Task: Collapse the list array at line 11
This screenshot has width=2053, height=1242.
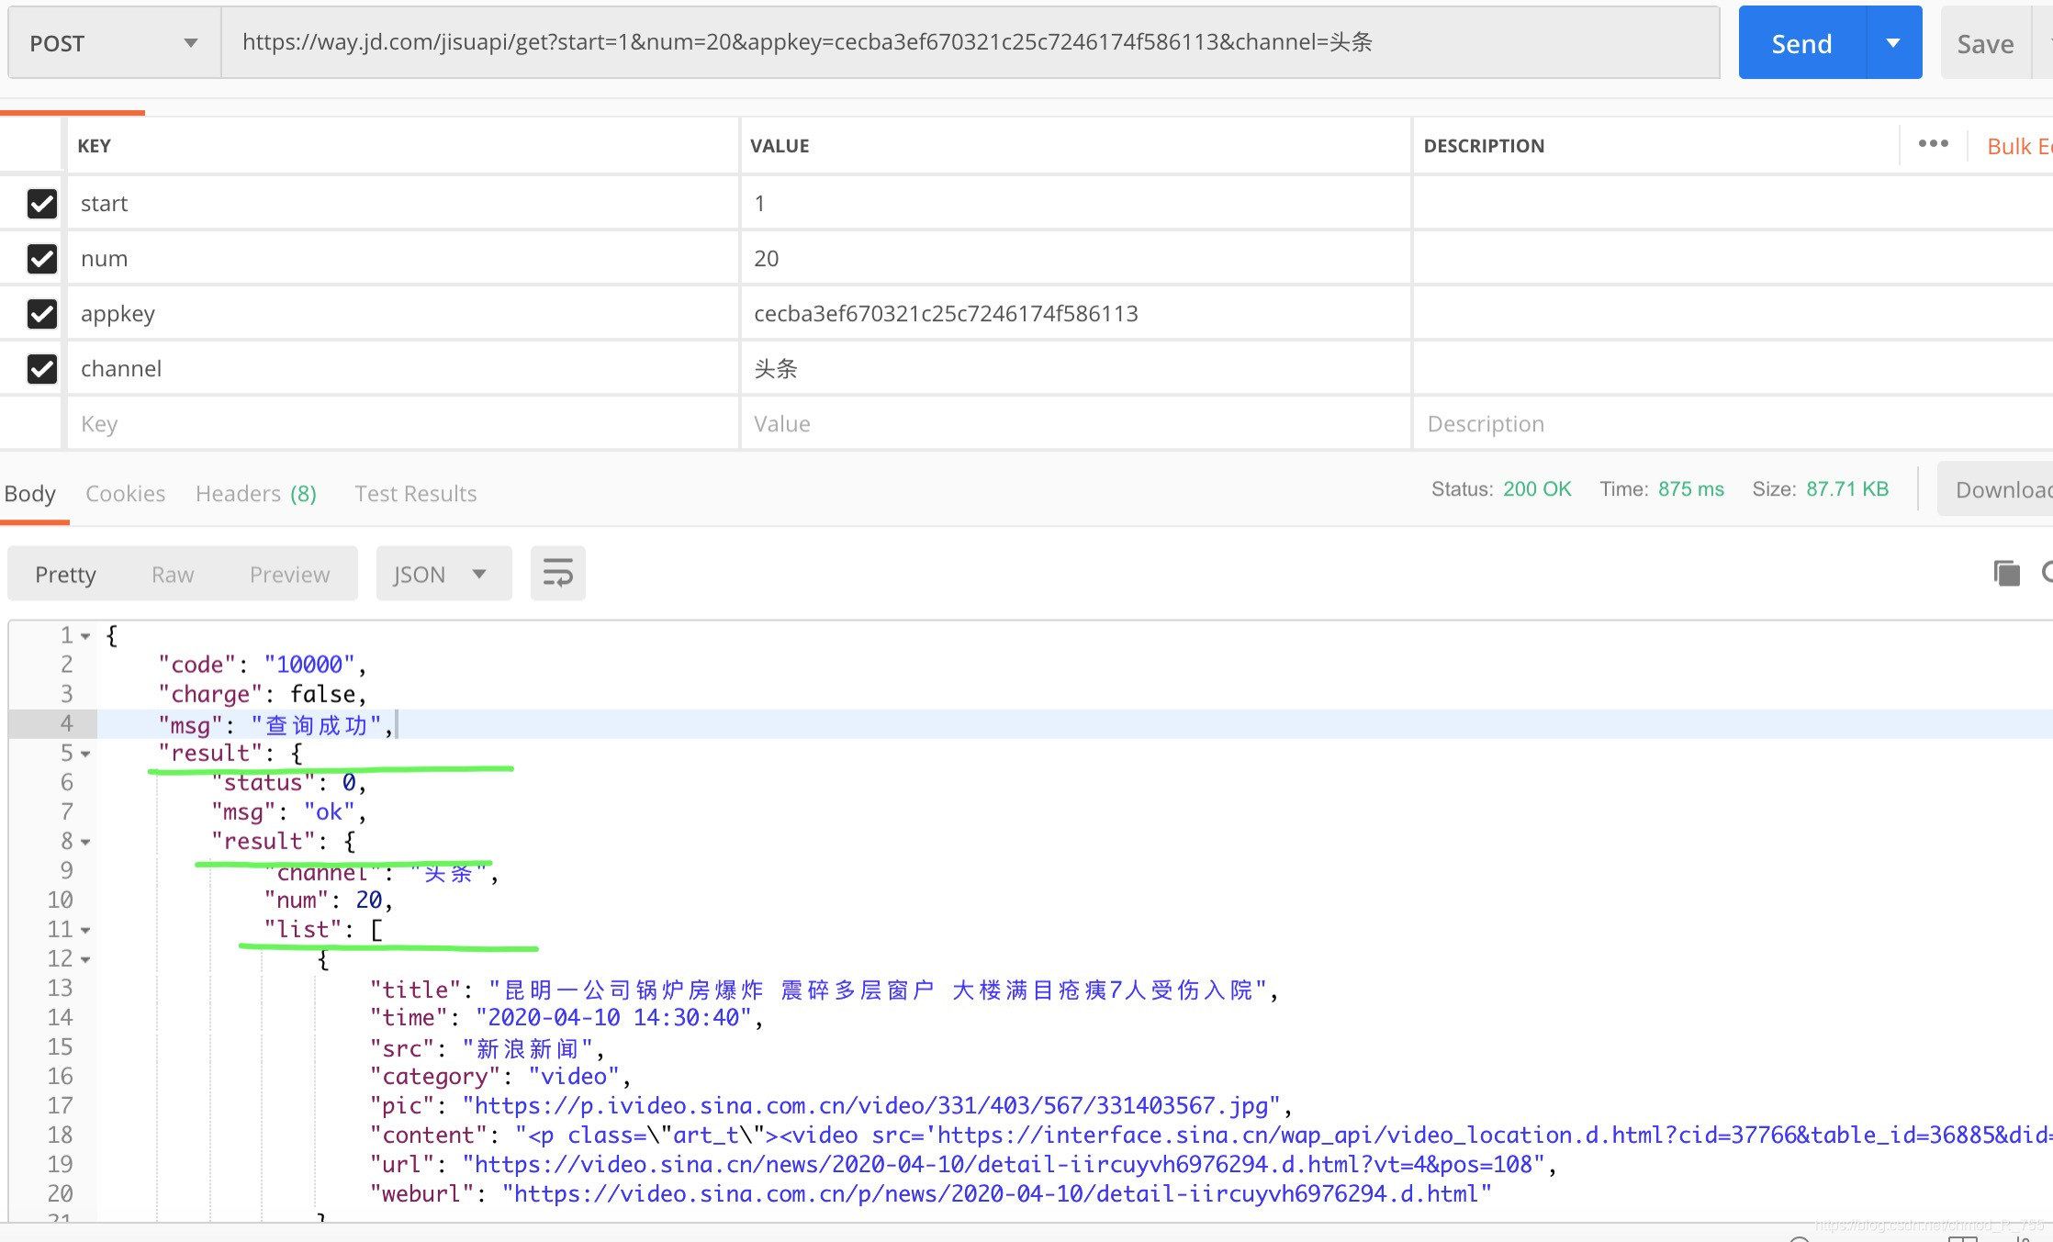Action: 85,930
